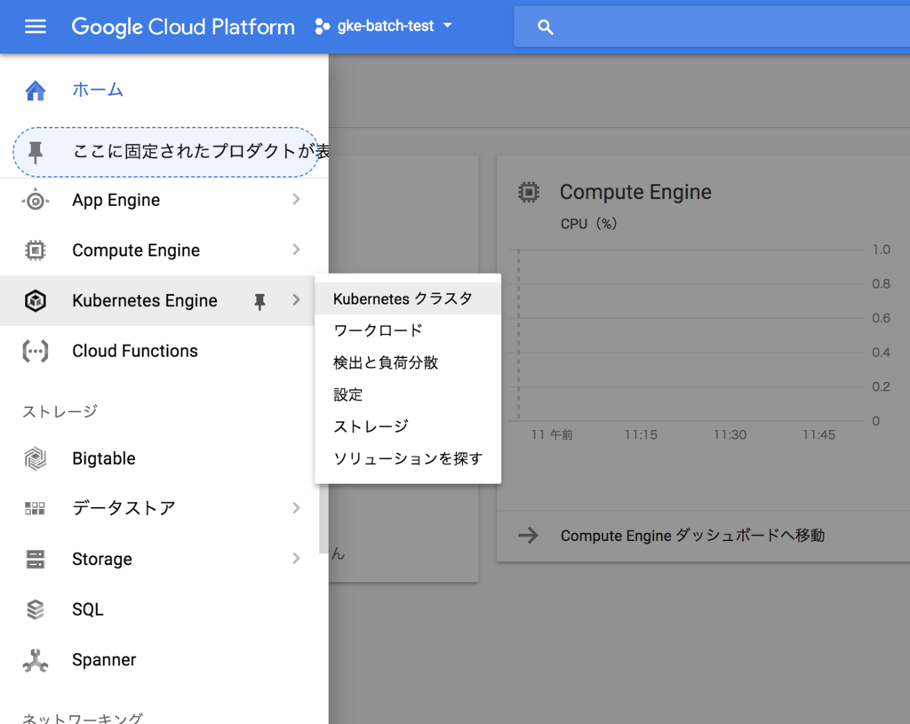Select Kubernetes クラスタ from submenu
Screen dimensions: 910x724
[407, 298]
